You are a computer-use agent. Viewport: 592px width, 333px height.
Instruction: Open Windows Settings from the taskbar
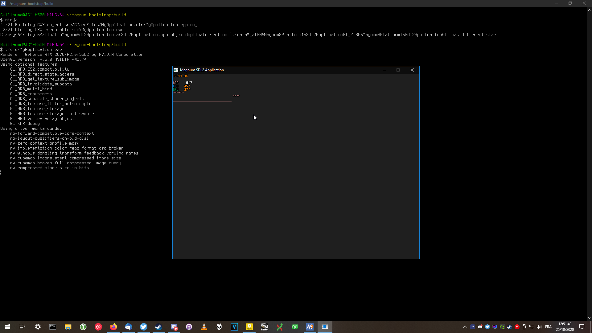[38, 327]
